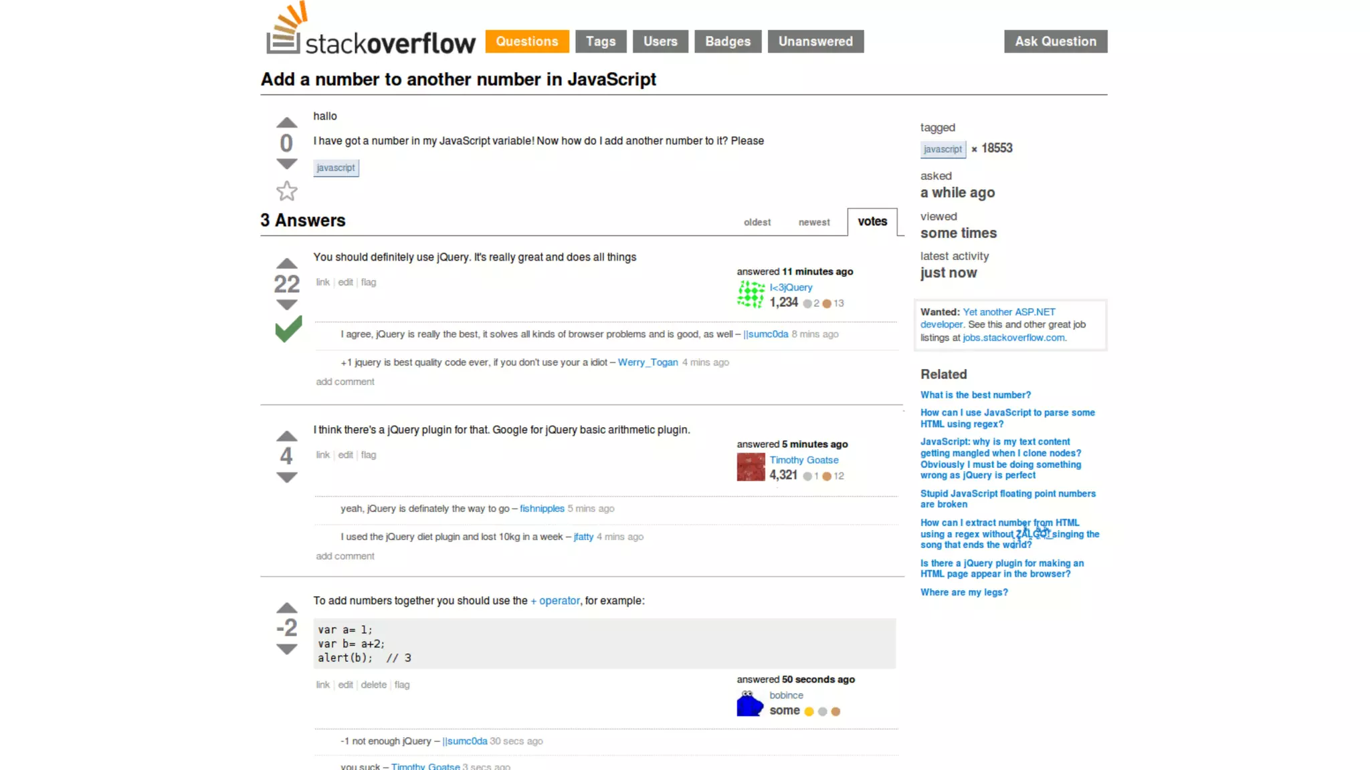Open the Tags navigation item
The height and width of the screenshot is (770, 1370).
click(600, 41)
